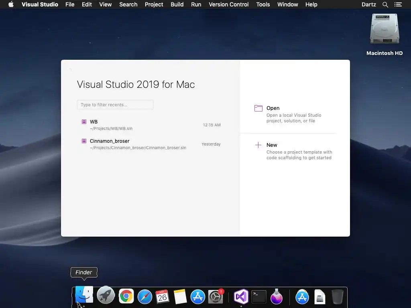Click the ~/Projects/WB/WB.sln path

coord(111,129)
